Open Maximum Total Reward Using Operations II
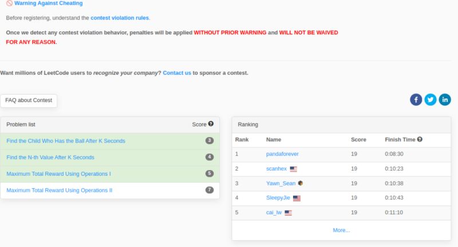This screenshot has height=247, width=458. coord(60,191)
